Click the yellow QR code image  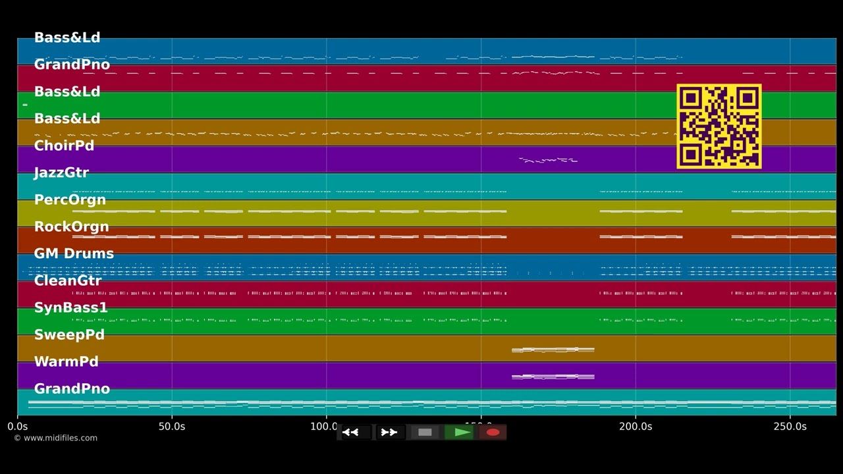(719, 126)
